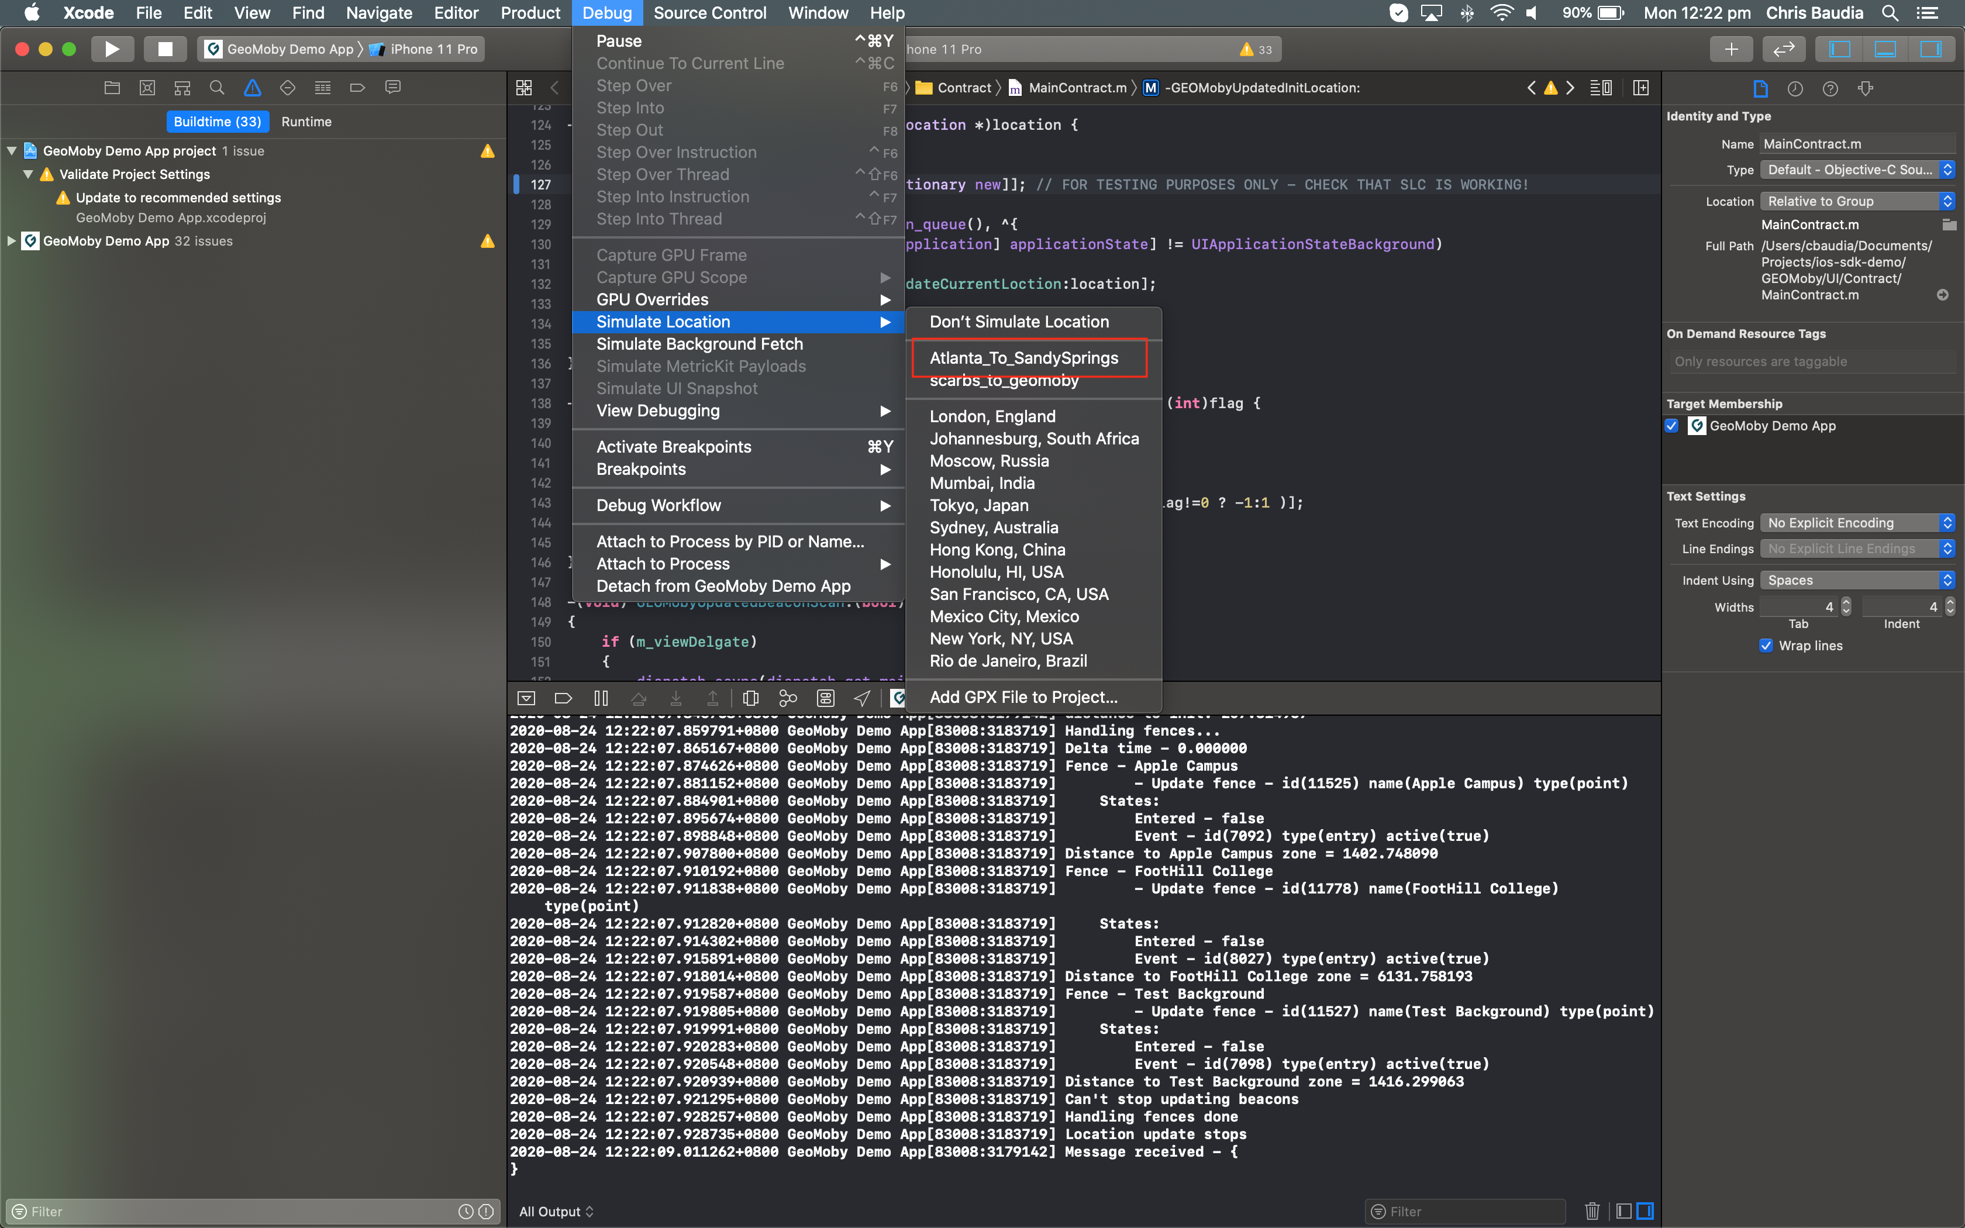
Task: Show only the console pane
Action: pyautogui.click(x=1645, y=1211)
